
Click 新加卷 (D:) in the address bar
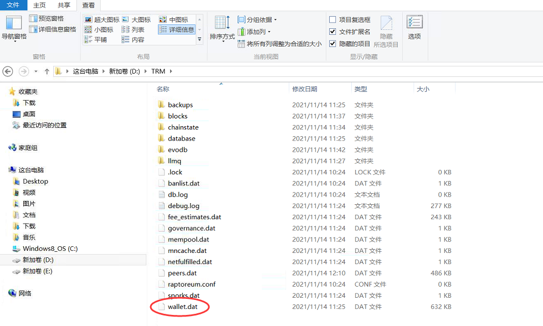pos(124,71)
